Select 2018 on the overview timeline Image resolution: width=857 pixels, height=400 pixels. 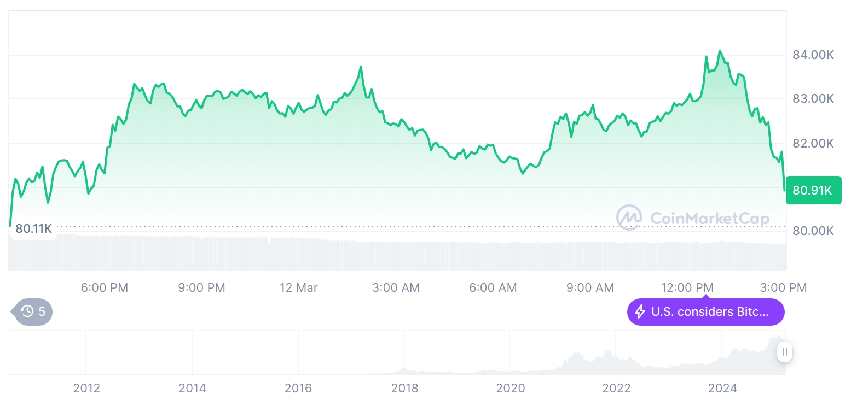404,388
